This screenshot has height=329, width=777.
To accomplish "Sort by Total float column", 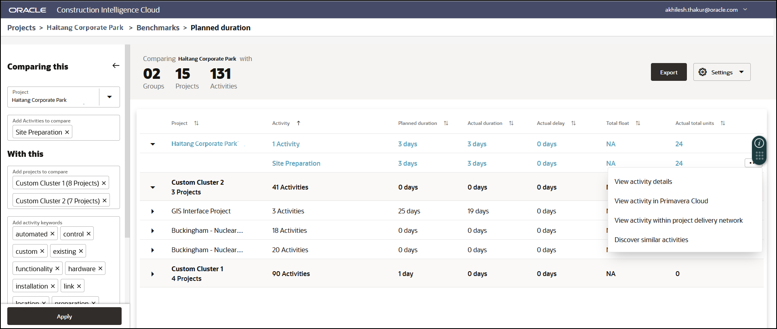I will tap(638, 123).
